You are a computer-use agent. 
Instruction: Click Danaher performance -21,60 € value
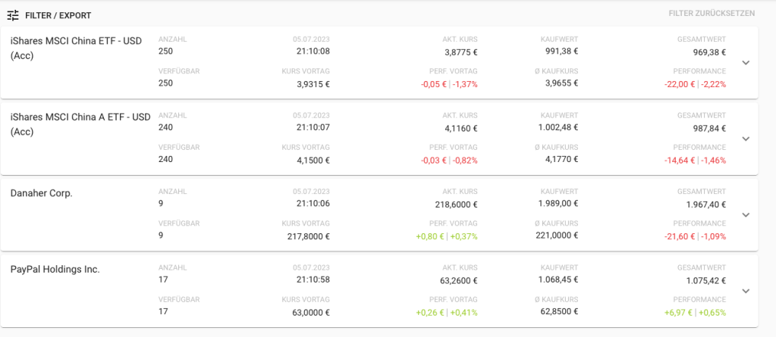(x=679, y=236)
